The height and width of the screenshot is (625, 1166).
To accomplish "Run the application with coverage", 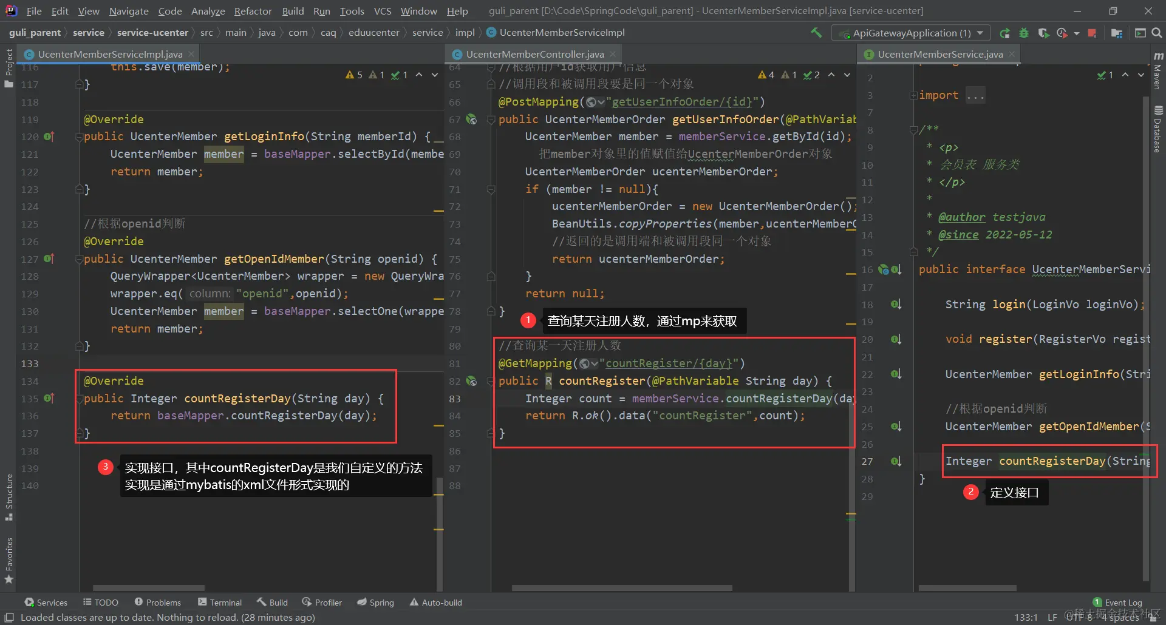I will tap(1043, 33).
